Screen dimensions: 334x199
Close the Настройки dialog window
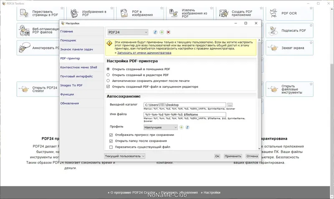pyautogui.click(x=256, y=23)
